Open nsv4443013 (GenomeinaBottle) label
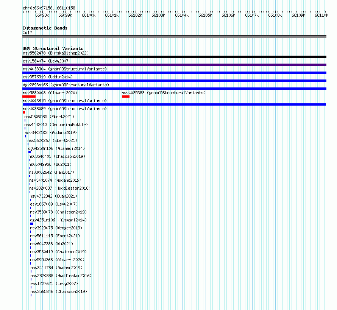337x310 pixels. click(x=56, y=125)
